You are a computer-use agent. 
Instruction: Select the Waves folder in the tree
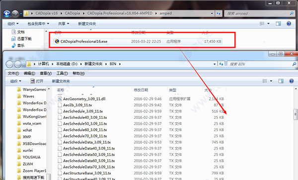pyautogui.click(x=25, y=96)
